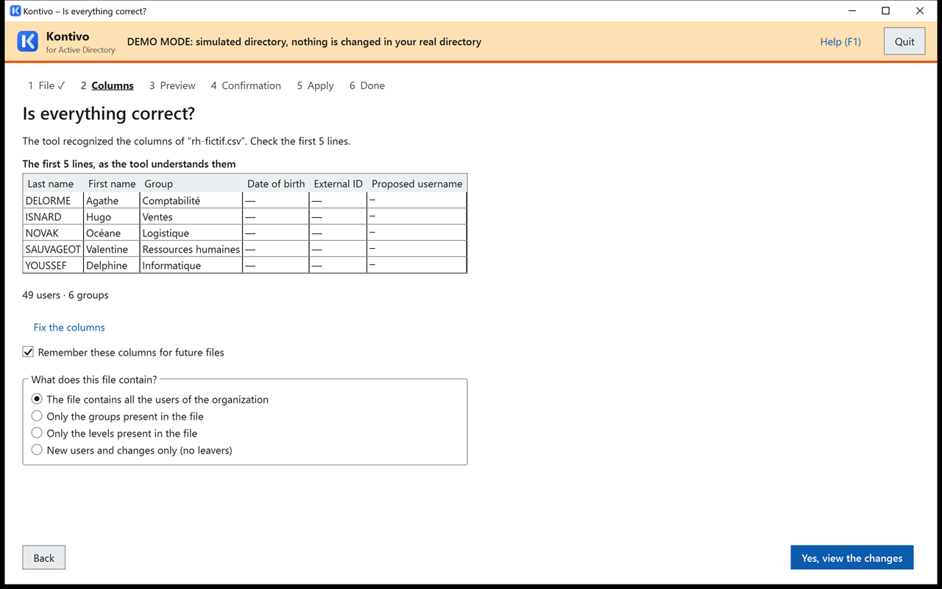The height and width of the screenshot is (589, 942).
Task: Click the Proposed username column header
Action: point(417,183)
